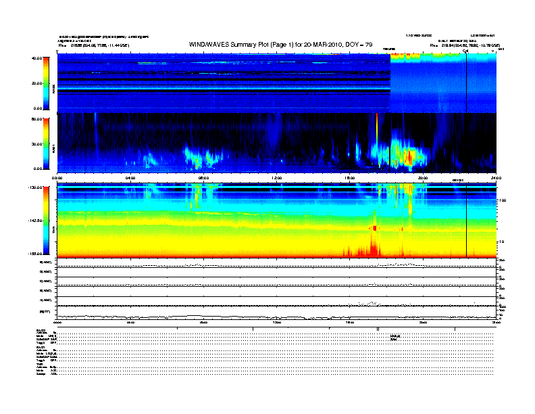Click the 100 tick on TNR right axis
The image size is (535, 414).
pyautogui.click(x=503, y=200)
